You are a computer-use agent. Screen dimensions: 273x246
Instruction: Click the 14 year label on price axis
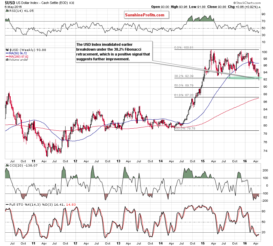click(160, 161)
